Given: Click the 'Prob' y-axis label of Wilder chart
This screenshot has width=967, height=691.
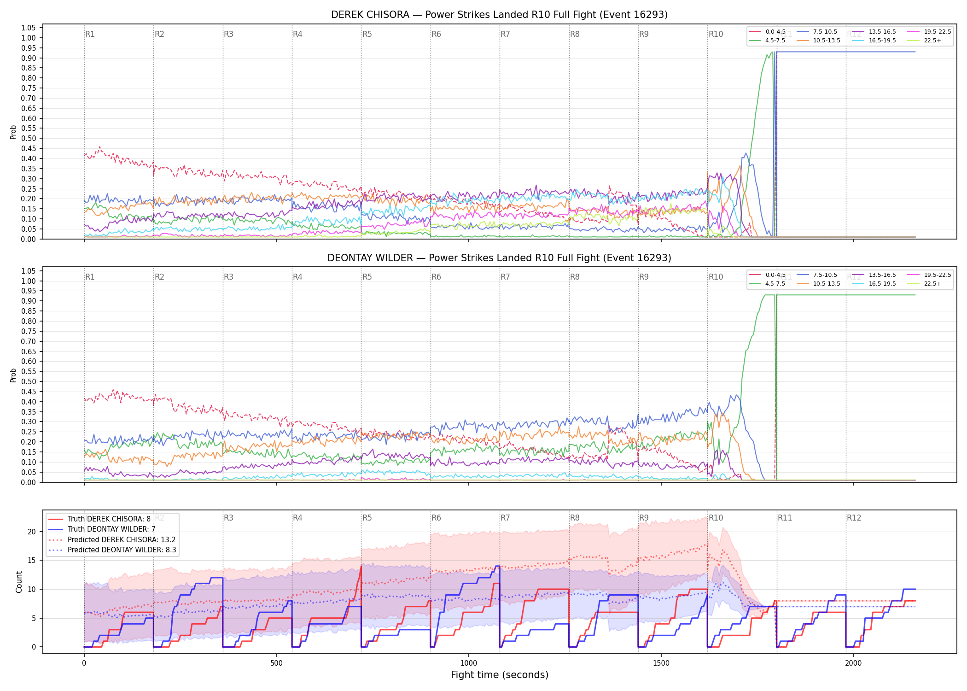Looking at the screenshot, I should click(x=13, y=375).
